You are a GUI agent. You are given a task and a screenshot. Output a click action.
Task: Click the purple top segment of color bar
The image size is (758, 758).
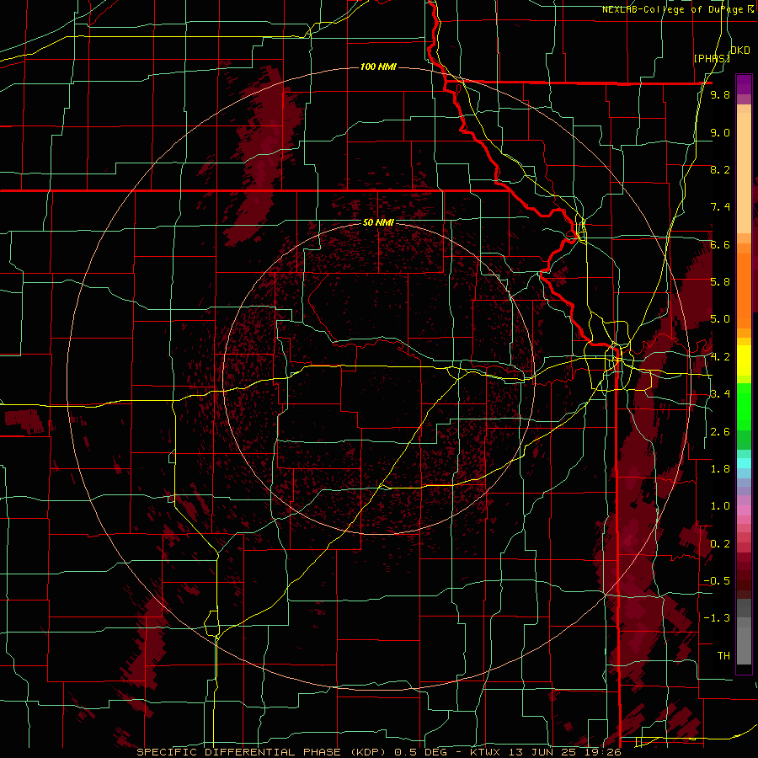pyautogui.click(x=744, y=84)
